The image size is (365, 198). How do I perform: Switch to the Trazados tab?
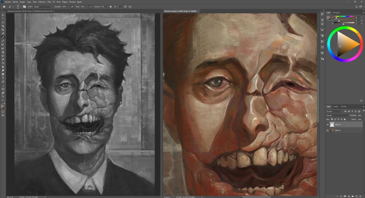click(x=343, y=107)
